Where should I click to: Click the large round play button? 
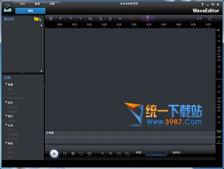54,153
